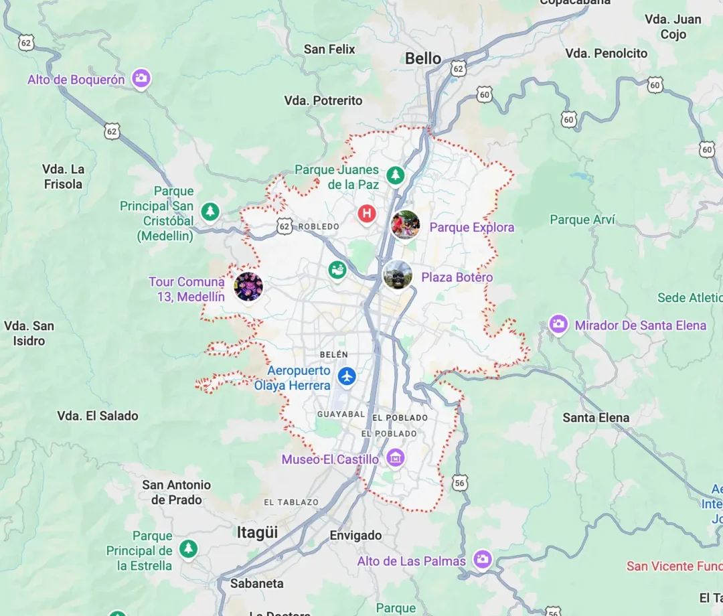Click the Santa Elena place label
Viewport: 723px width, 616px height.
tap(596, 418)
